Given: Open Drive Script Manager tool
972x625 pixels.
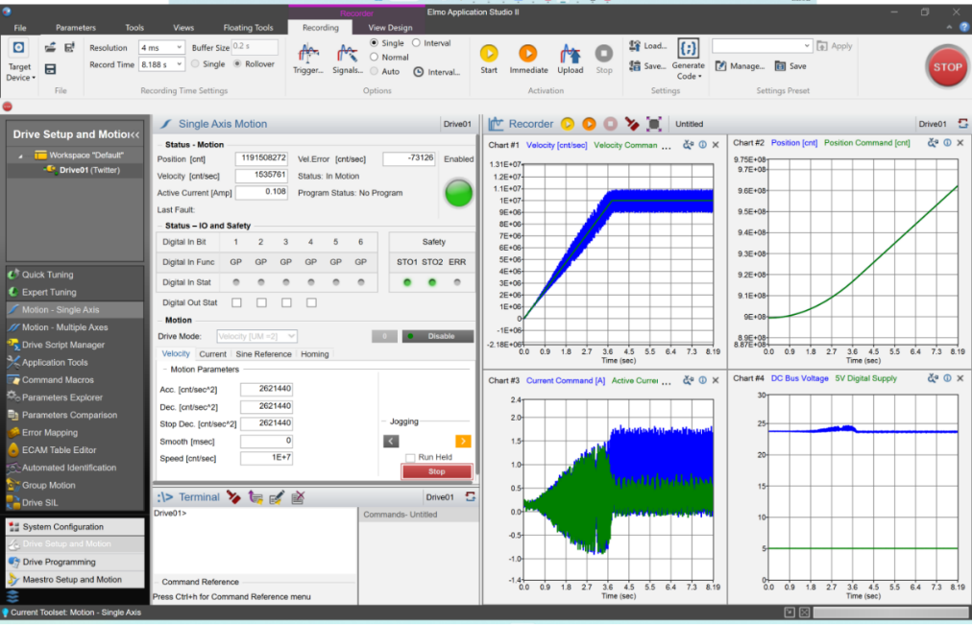Looking at the screenshot, I should pos(63,345).
